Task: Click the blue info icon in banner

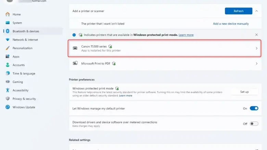Action: coord(74,35)
